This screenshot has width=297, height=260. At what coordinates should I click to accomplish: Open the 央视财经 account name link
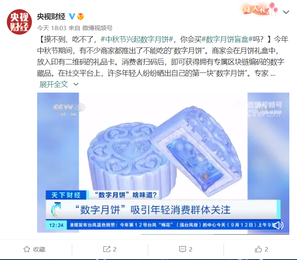[51, 17]
